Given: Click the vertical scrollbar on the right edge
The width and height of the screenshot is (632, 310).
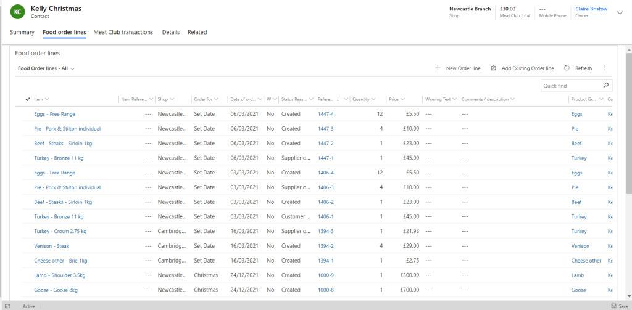Looking at the screenshot, I should [628, 123].
